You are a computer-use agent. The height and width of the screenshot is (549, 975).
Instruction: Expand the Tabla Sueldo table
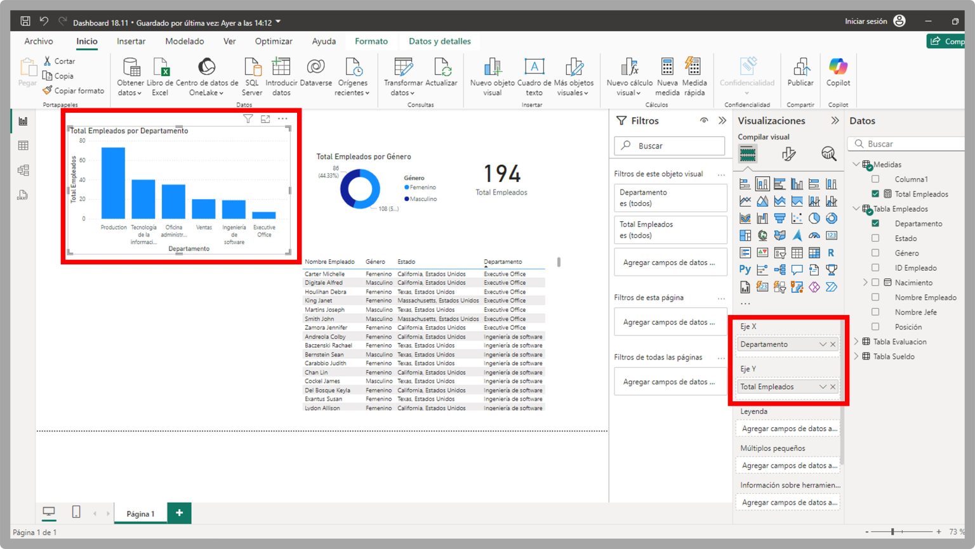pyautogui.click(x=856, y=356)
